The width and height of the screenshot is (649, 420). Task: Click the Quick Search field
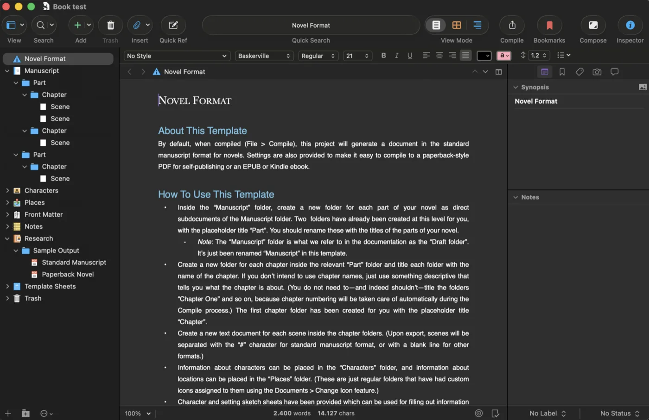[x=311, y=25]
